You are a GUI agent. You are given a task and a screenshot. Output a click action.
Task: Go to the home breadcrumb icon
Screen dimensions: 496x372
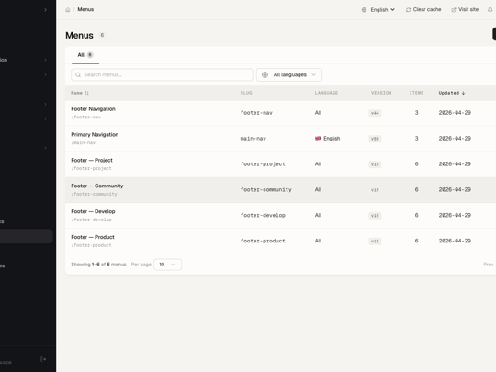pyautogui.click(x=67, y=10)
